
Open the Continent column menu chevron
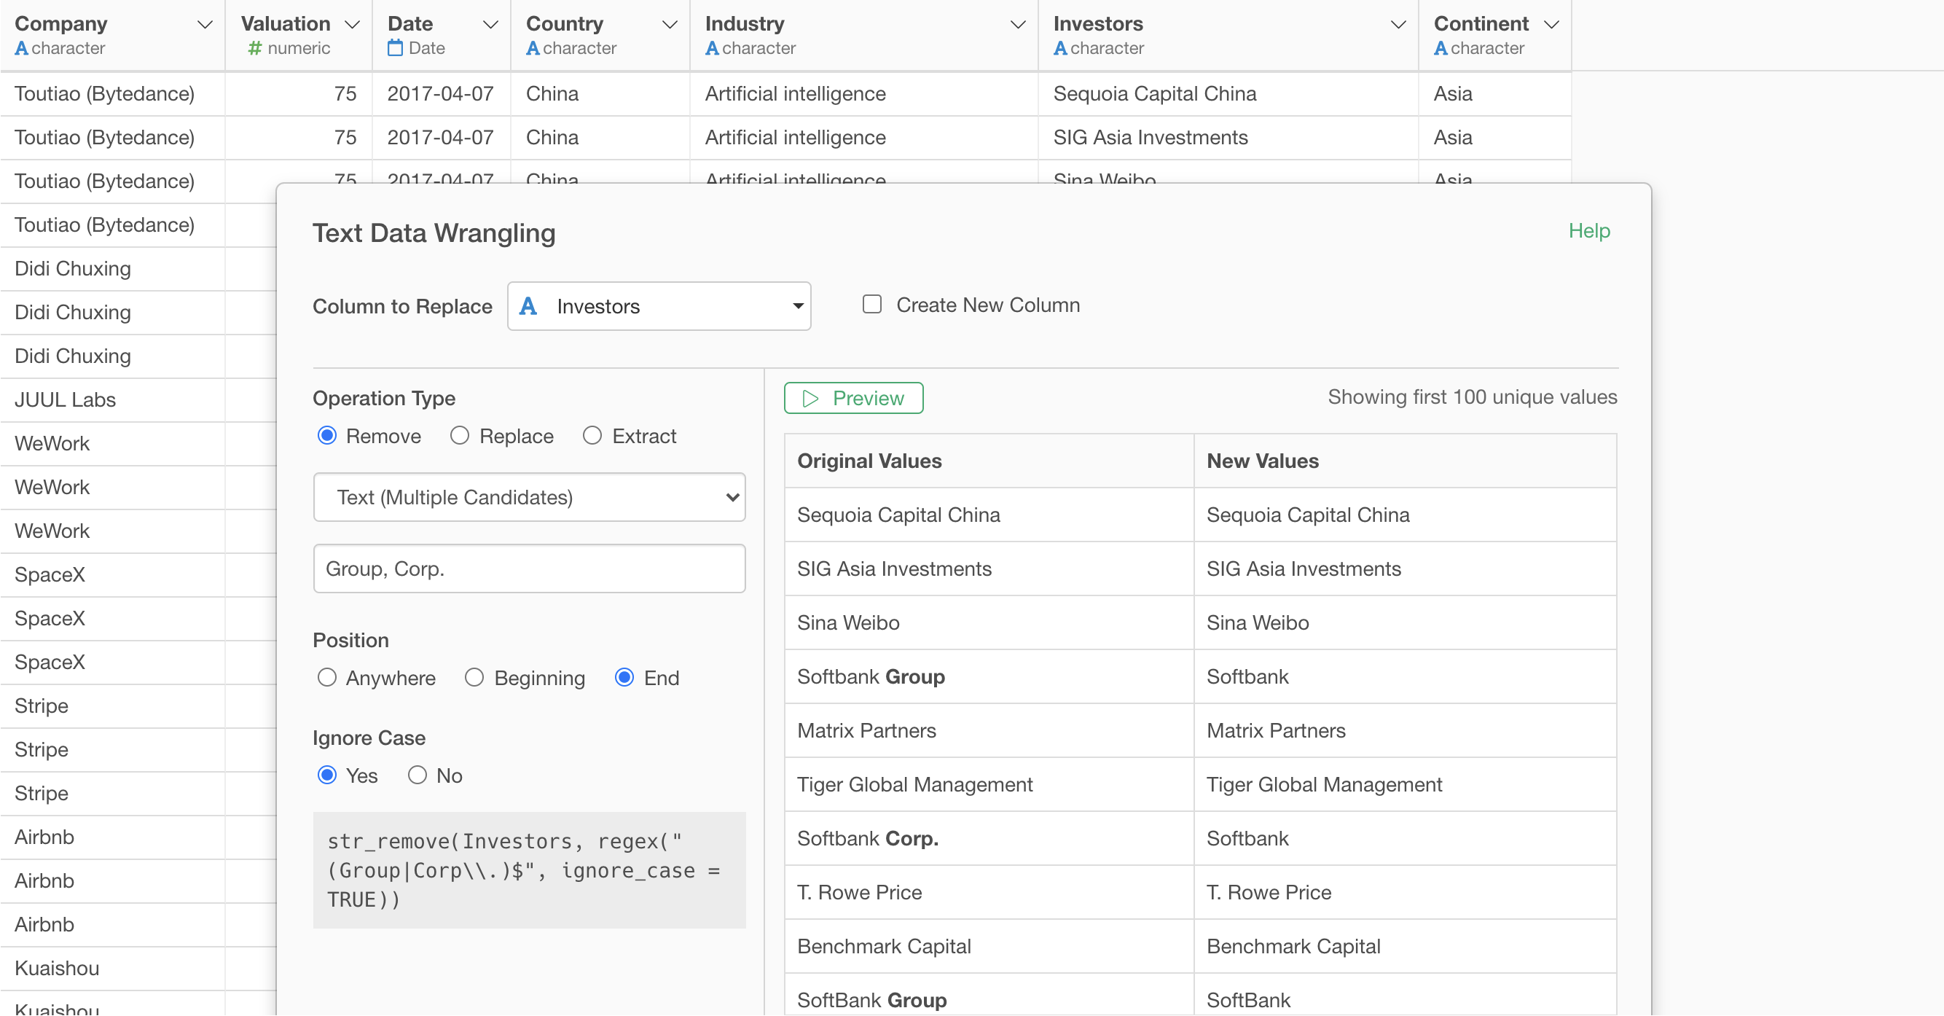[1551, 25]
